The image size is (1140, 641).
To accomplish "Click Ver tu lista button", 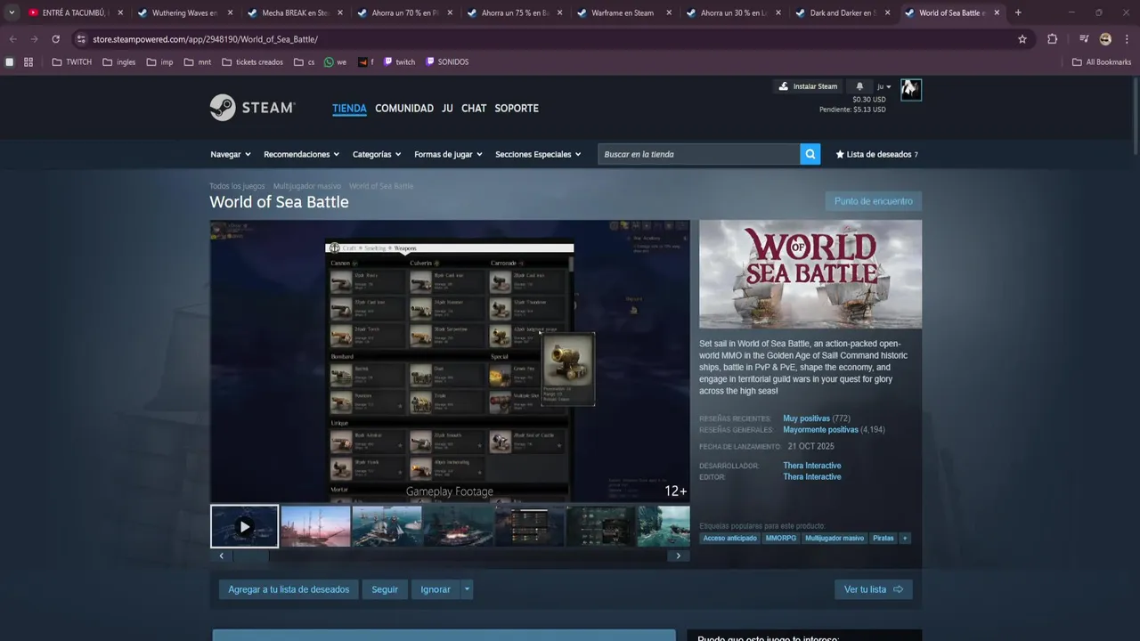I will pos(873,589).
